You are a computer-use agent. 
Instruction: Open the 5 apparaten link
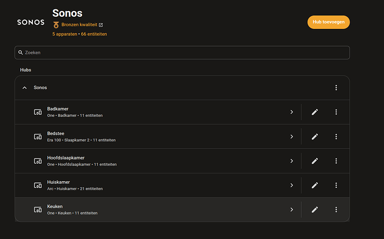pyautogui.click(x=65, y=34)
